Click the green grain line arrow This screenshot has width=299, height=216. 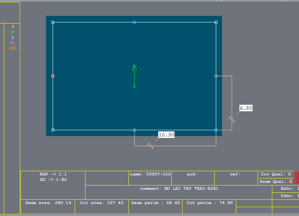[x=134, y=76]
